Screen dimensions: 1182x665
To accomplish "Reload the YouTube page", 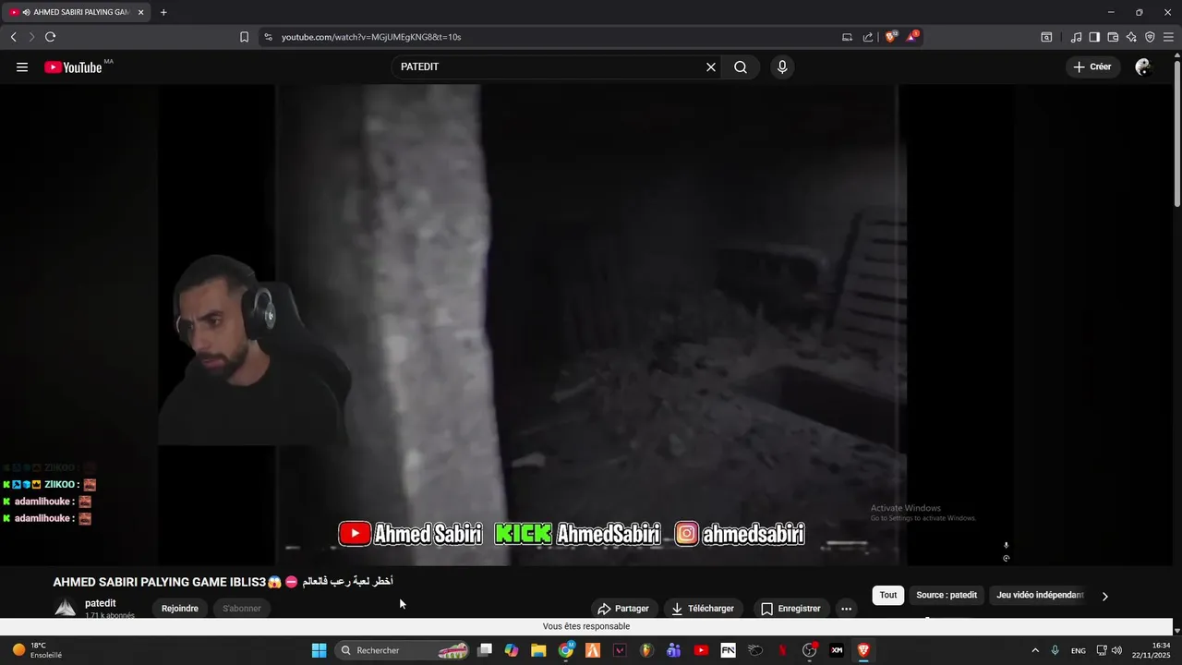I will pyautogui.click(x=50, y=37).
